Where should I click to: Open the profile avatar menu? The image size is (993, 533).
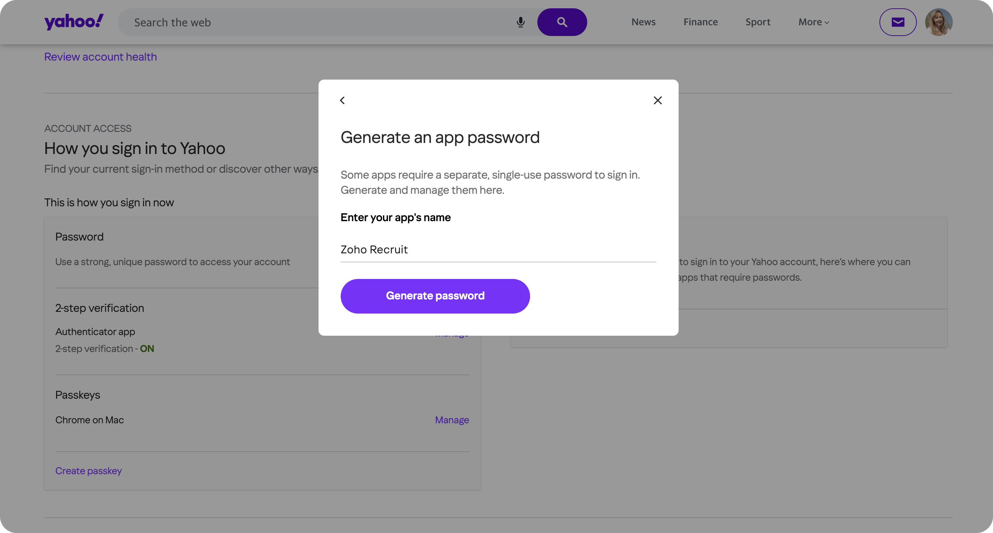[x=939, y=22]
